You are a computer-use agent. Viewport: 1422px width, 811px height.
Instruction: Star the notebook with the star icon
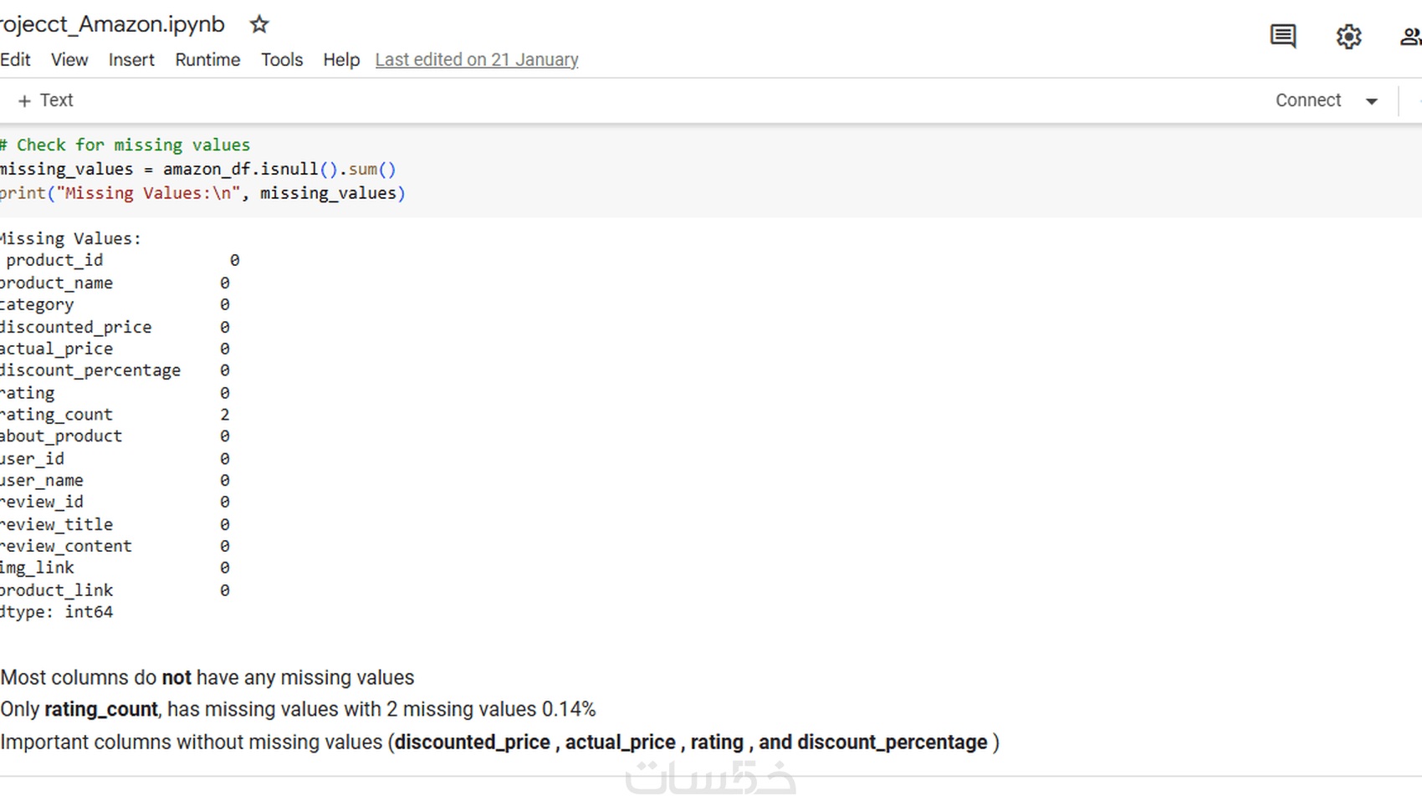click(259, 25)
